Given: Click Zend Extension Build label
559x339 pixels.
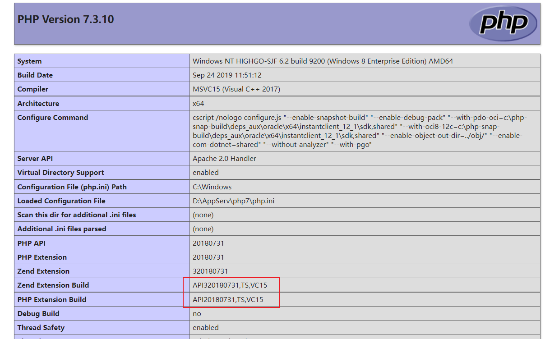Looking at the screenshot, I should [x=53, y=285].
